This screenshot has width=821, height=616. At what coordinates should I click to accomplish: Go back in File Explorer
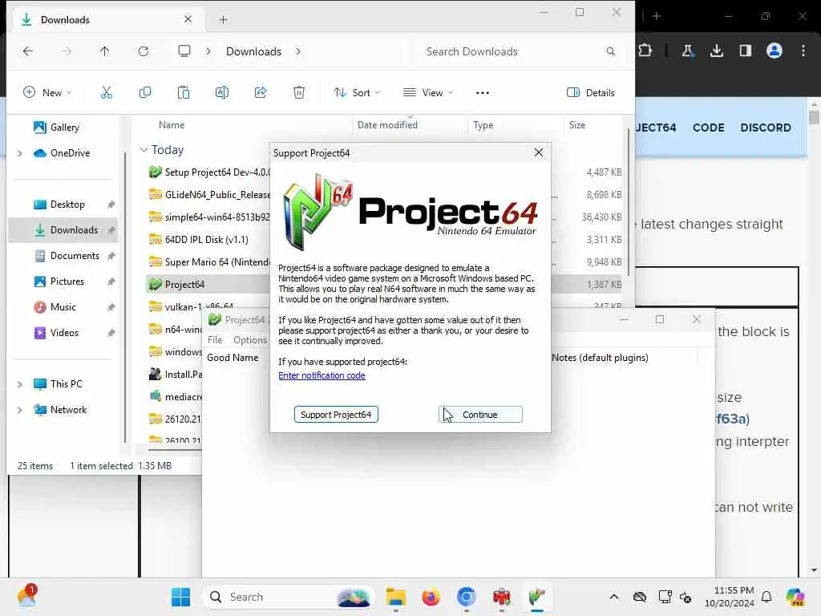(28, 51)
